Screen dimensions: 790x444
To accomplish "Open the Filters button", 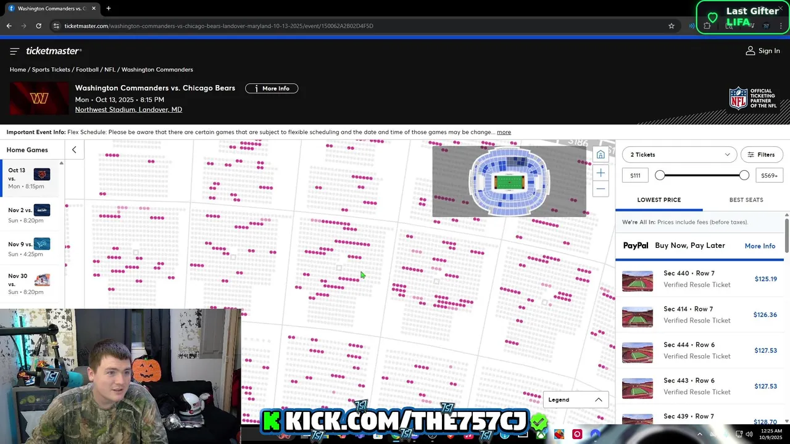I will click(x=762, y=155).
